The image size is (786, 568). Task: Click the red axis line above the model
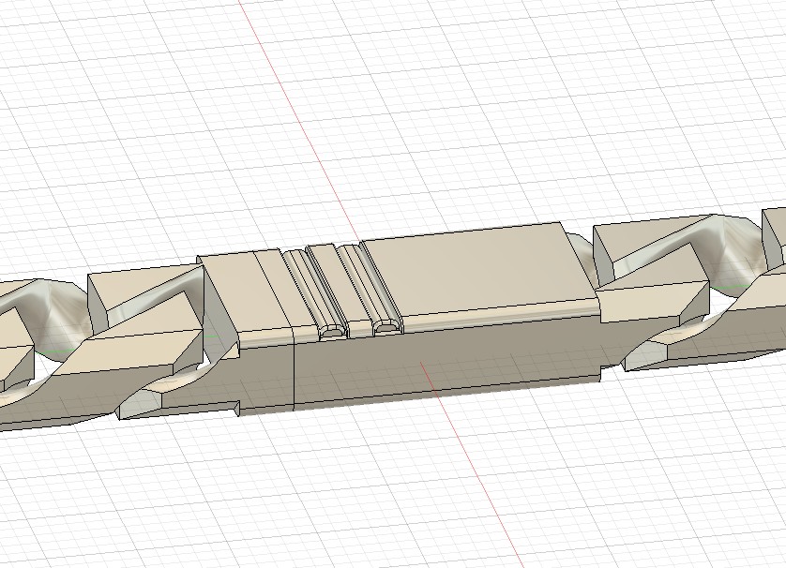(x=281, y=94)
